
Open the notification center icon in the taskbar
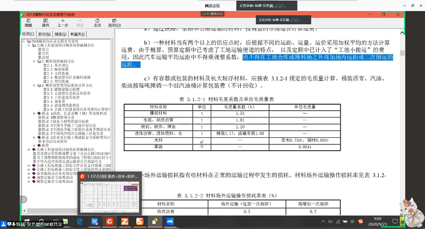(x=395, y=222)
